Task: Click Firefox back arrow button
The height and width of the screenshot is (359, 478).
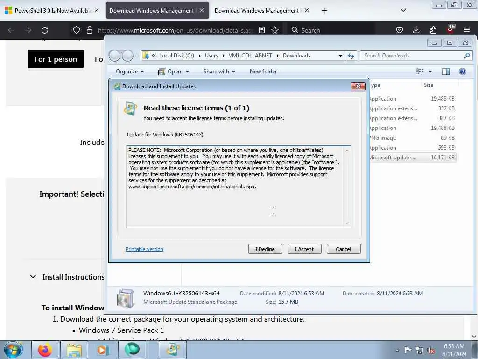Action: [11, 30]
